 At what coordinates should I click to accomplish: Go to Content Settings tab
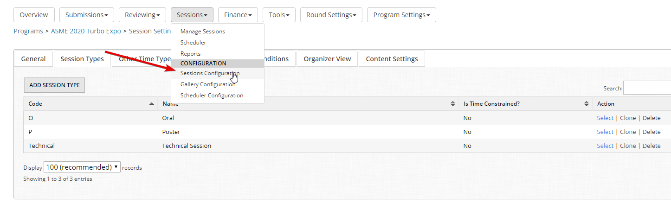tap(392, 59)
